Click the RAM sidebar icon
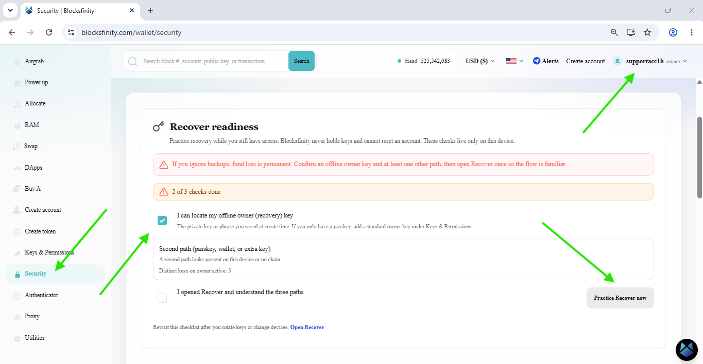Viewport: 703px width, 364px height. [x=18, y=125]
